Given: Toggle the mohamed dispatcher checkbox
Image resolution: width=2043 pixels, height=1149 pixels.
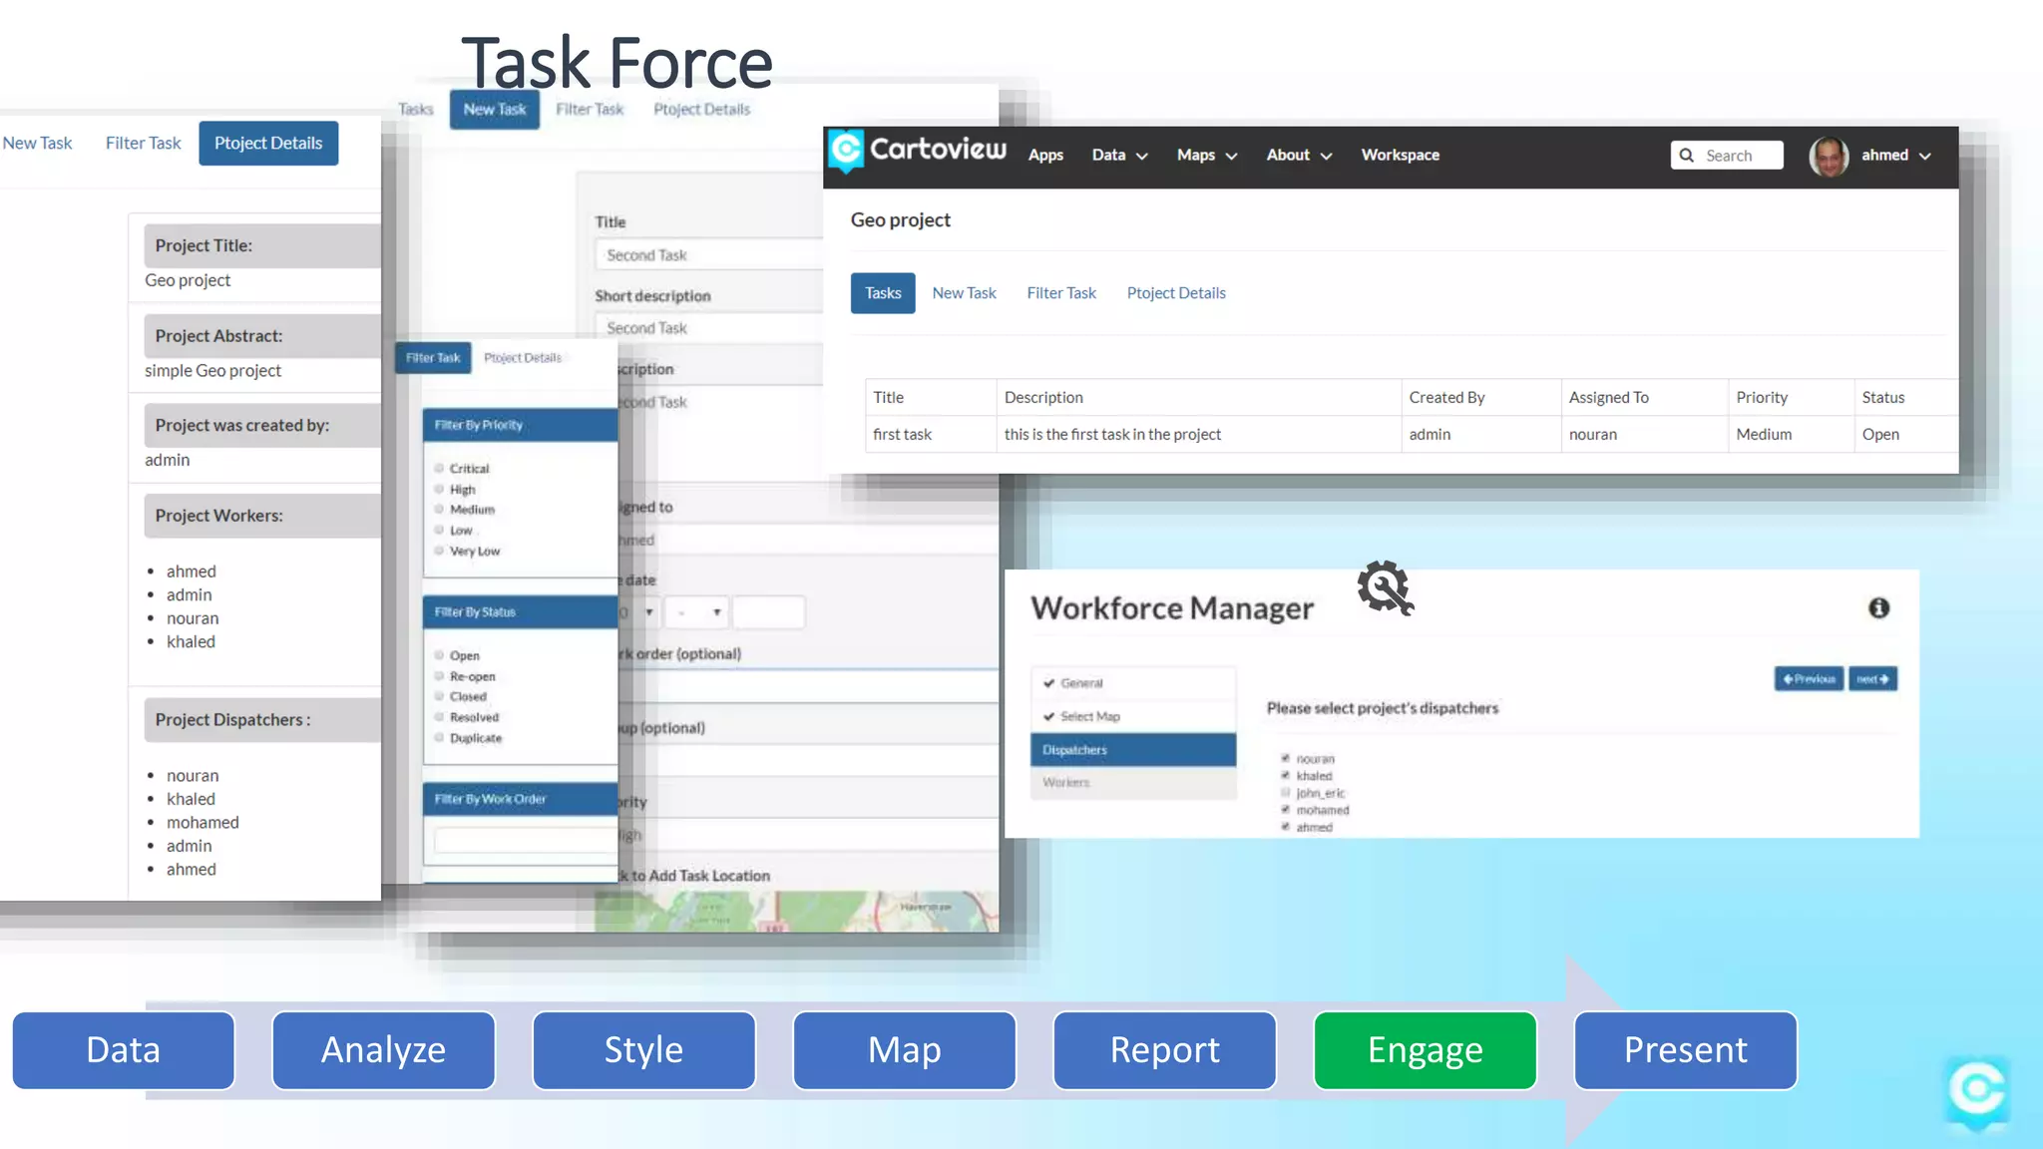Looking at the screenshot, I should point(1286,810).
